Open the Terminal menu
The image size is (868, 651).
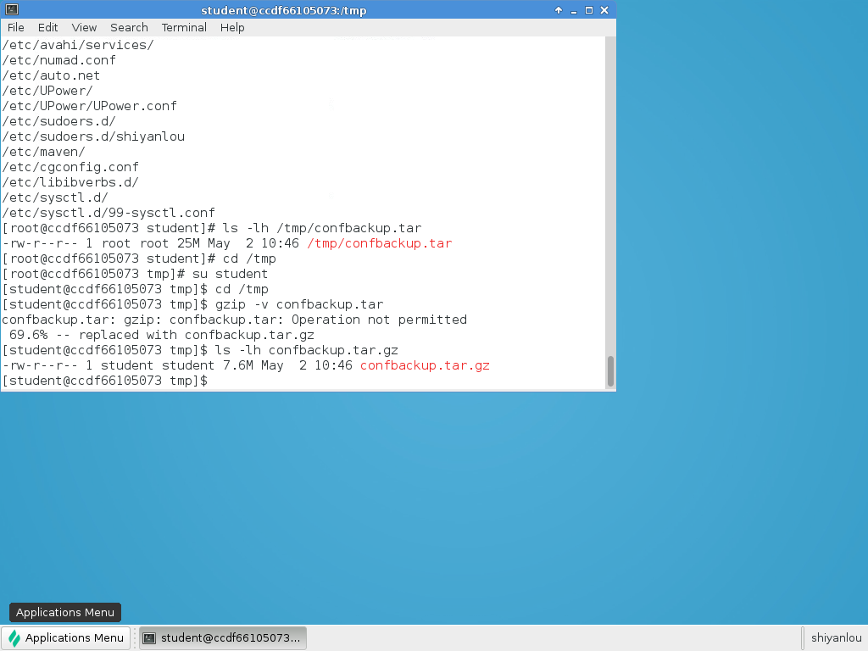click(x=184, y=27)
